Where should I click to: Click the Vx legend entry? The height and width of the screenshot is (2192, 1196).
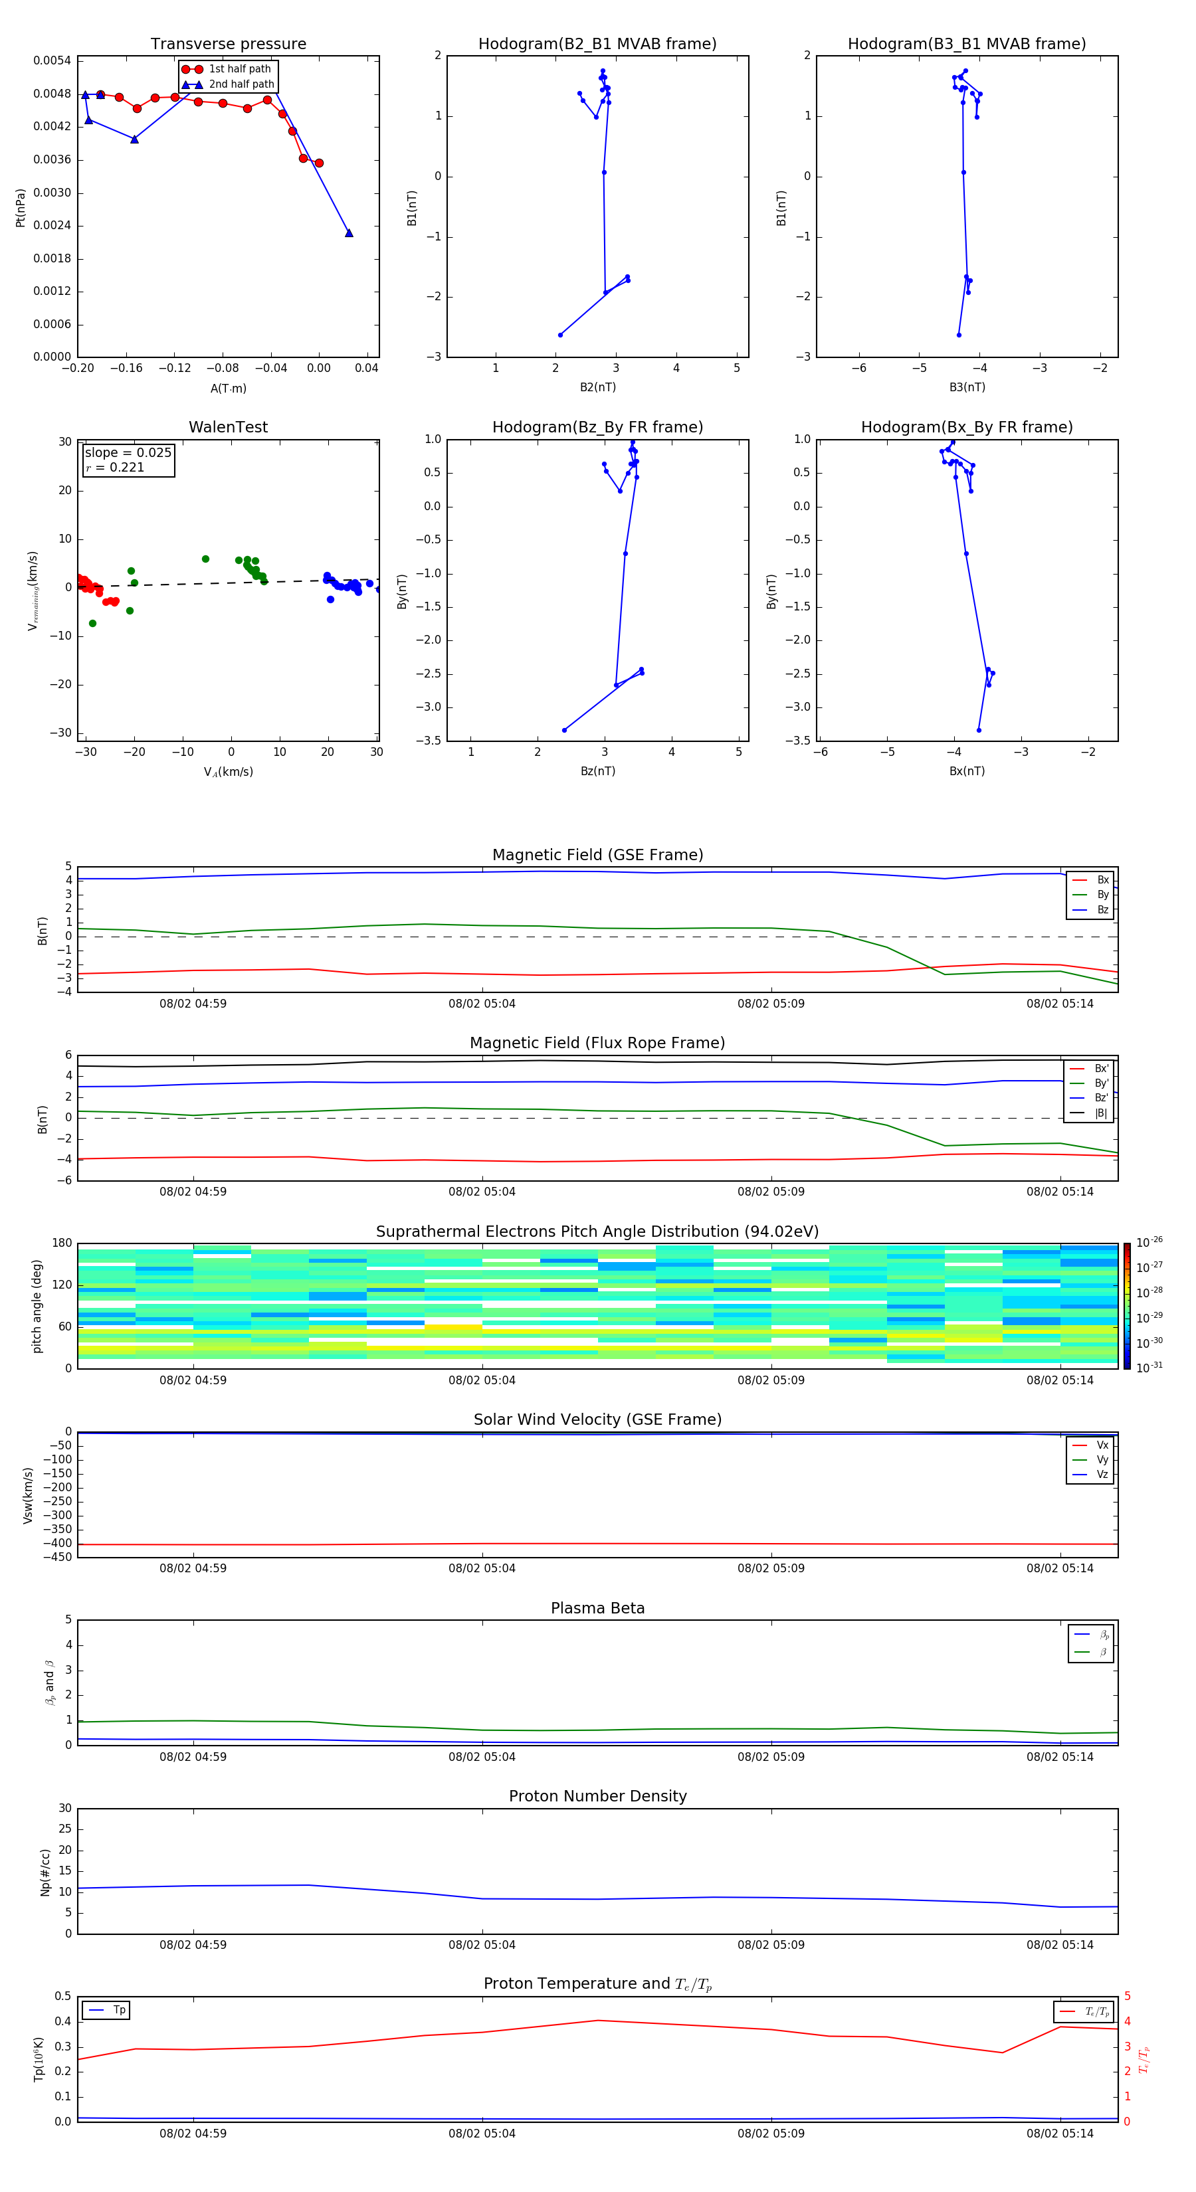coord(1090,1445)
